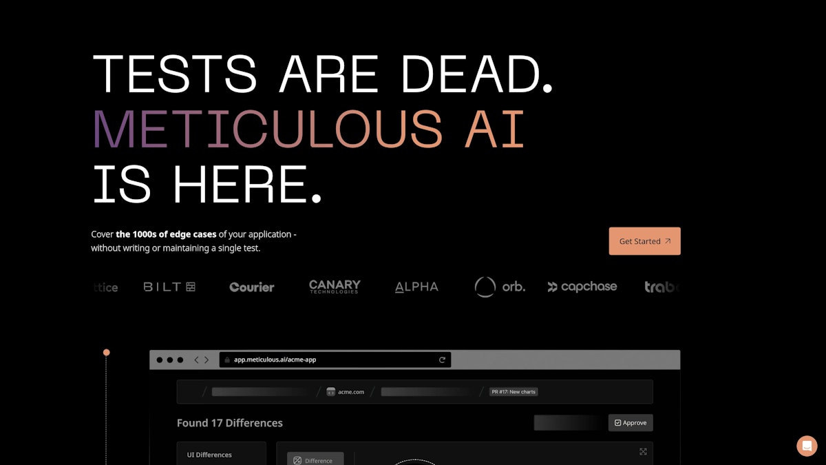The image size is (826, 465).
Task: Click the Courier company logo
Action: pos(251,287)
